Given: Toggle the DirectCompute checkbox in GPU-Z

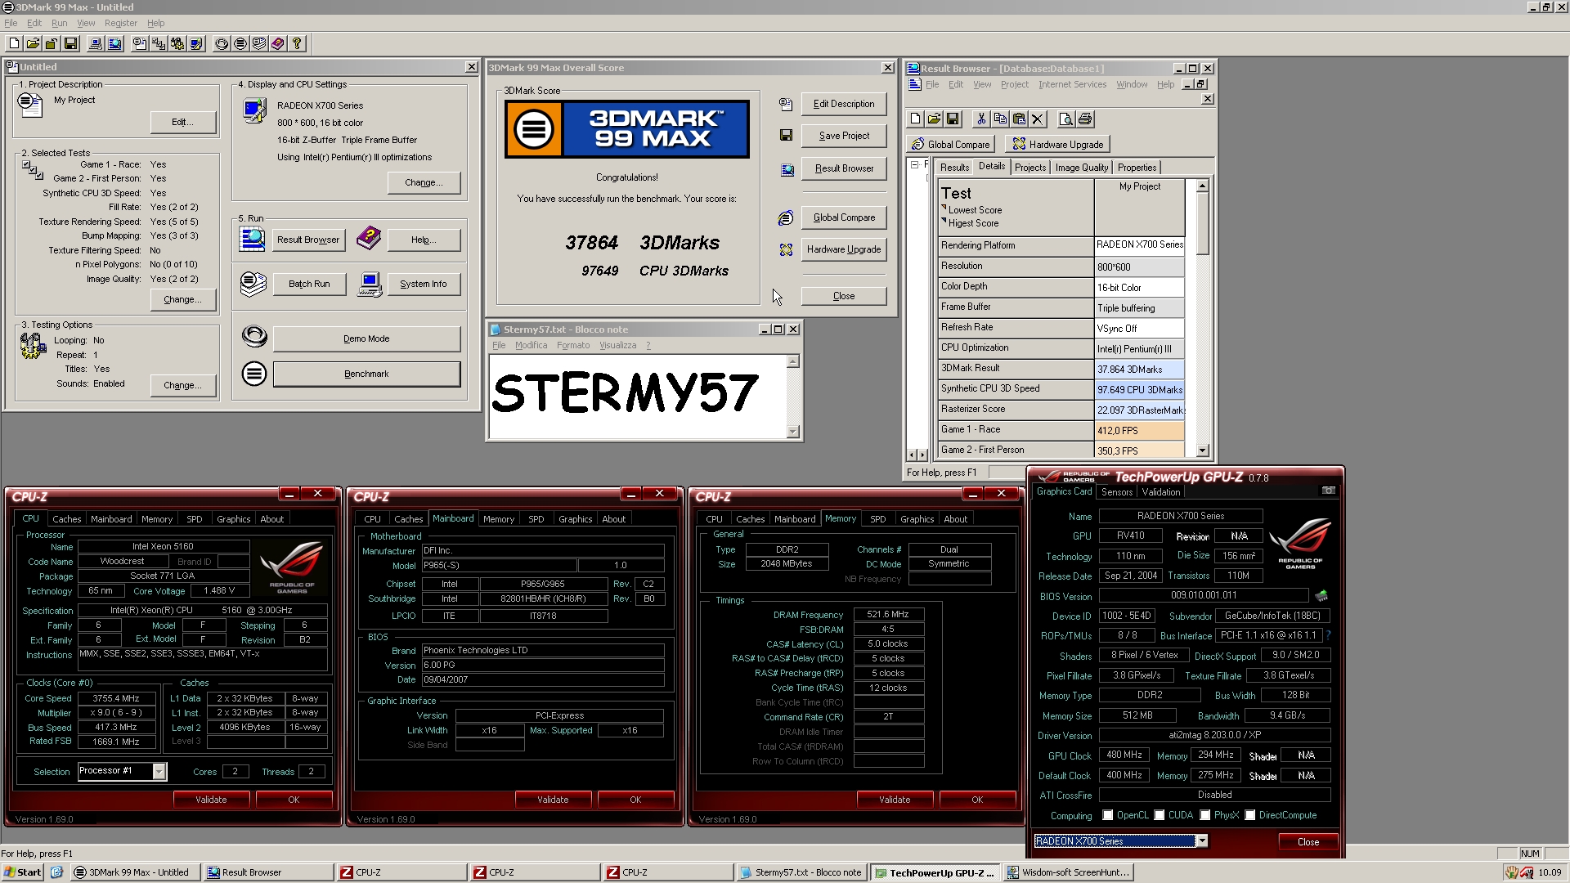Looking at the screenshot, I should (1249, 815).
